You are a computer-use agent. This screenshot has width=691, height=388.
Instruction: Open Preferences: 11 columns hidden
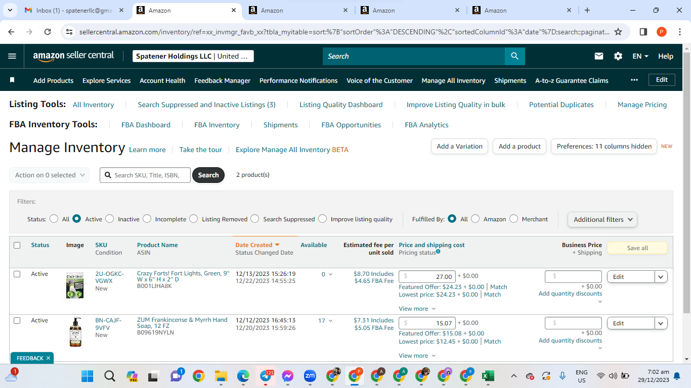point(604,146)
